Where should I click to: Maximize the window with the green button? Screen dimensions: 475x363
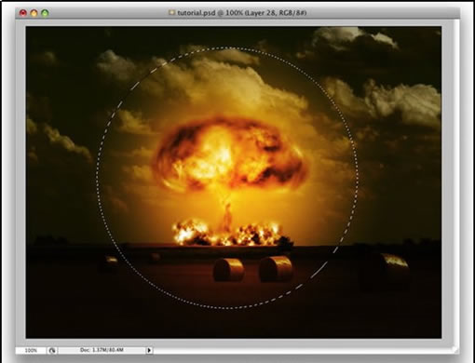click(x=45, y=13)
